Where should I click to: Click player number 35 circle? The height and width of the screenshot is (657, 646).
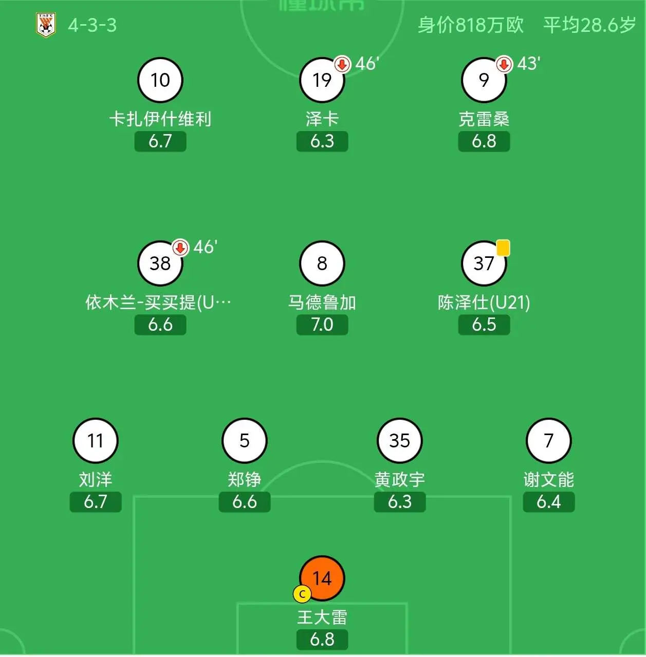click(x=400, y=441)
